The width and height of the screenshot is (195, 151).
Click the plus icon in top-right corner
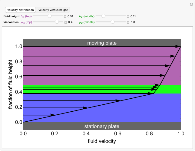point(191,4)
